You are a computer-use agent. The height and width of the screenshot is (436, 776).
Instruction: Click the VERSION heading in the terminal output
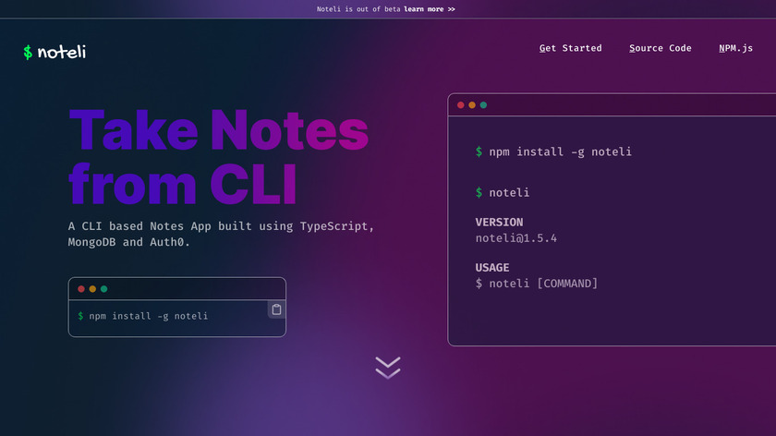[x=499, y=223]
